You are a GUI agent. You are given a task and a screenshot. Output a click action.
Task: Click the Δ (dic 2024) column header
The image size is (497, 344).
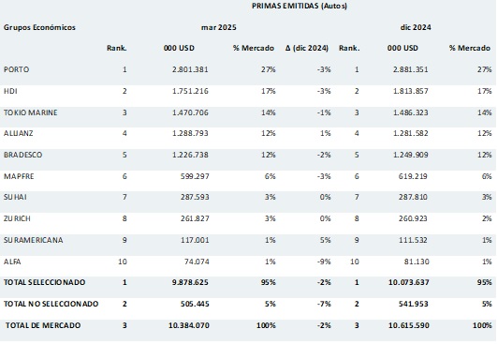tap(306, 48)
